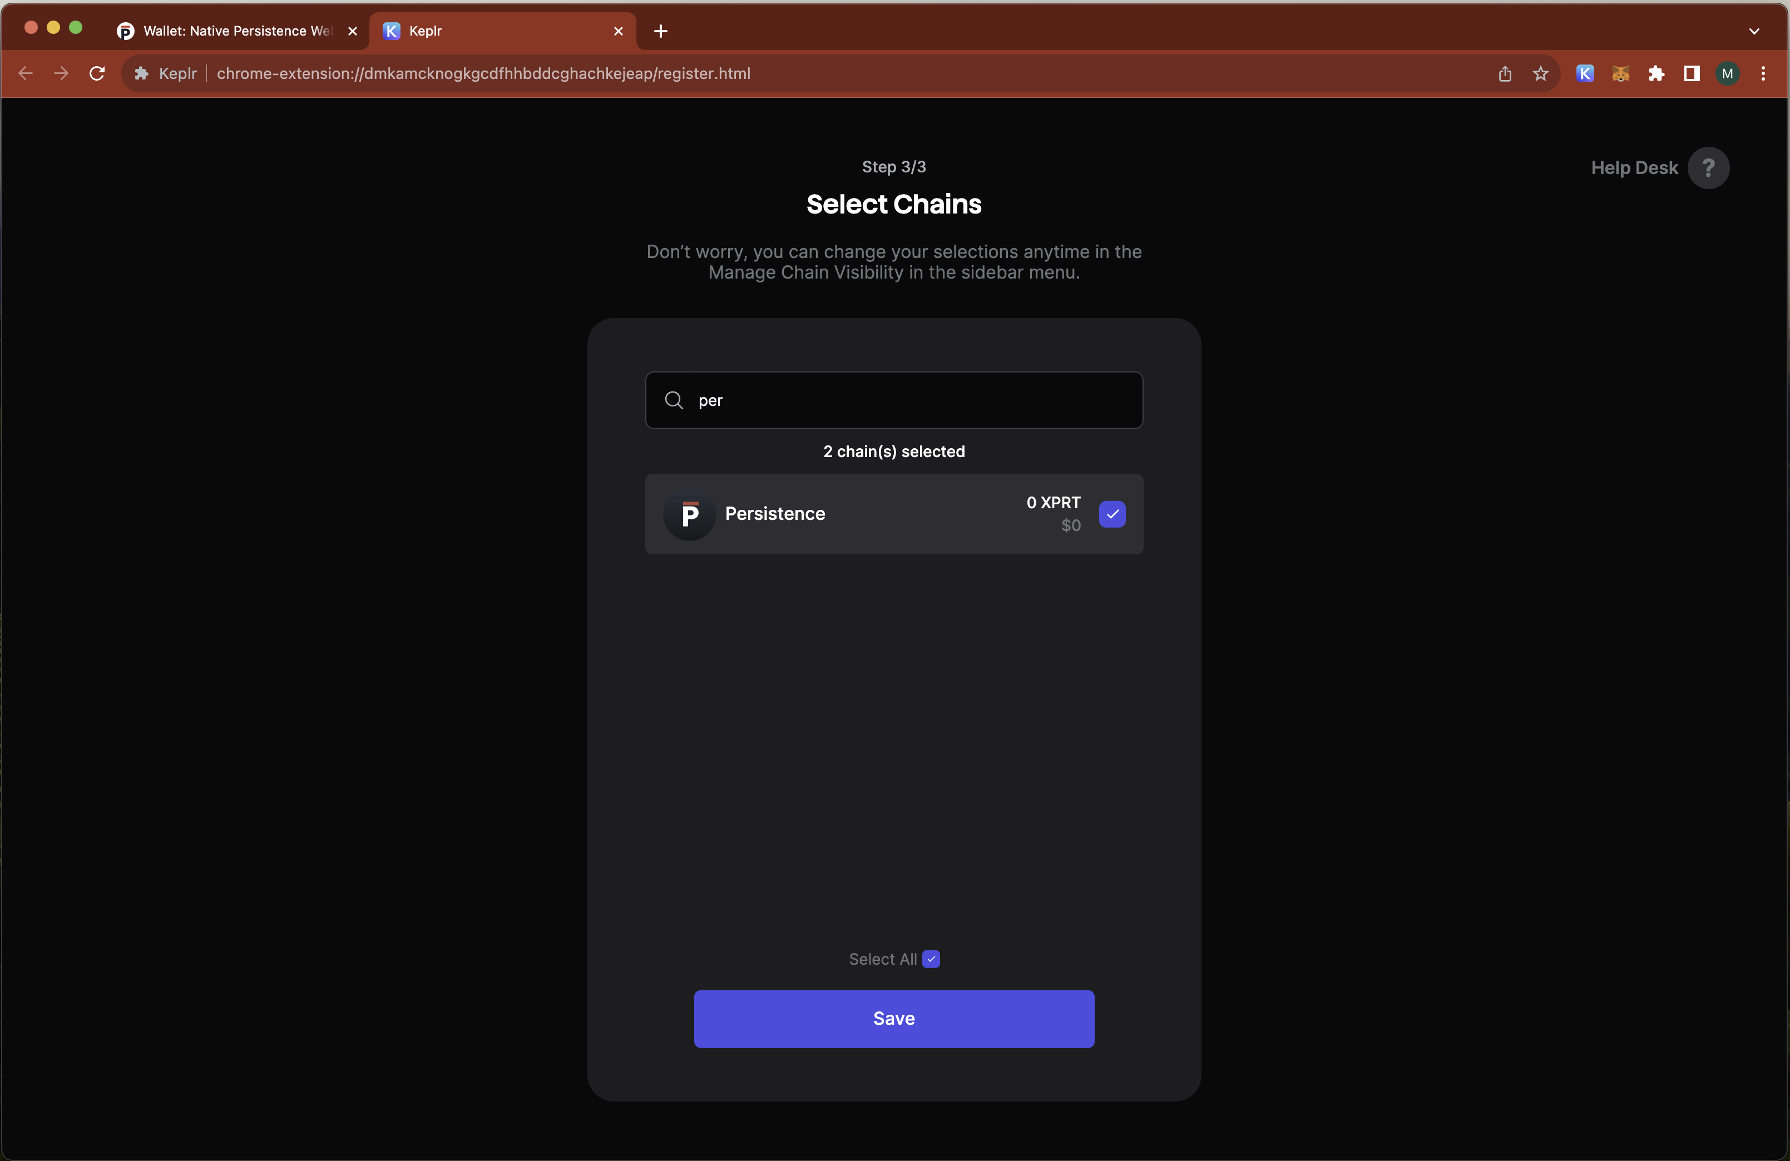Close the Persistence Wallet tab

(x=352, y=31)
